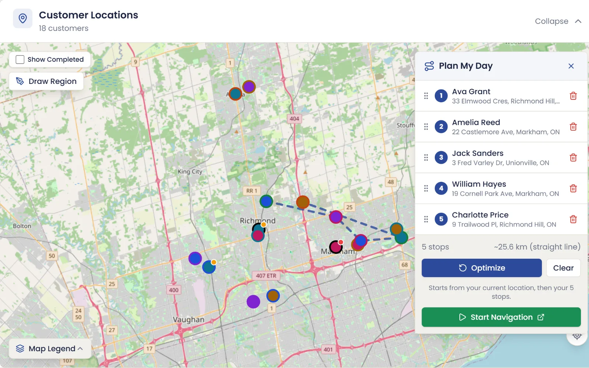
Task: Open Ava Grant stop entry
Action: pyautogui.click(x=501, y=96)
